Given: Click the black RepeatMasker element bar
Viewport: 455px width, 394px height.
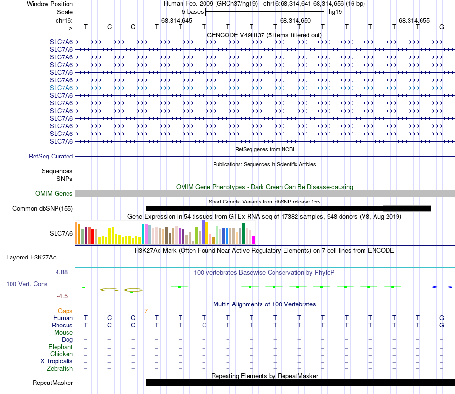Looking at the screenshot, I should 300,383.
